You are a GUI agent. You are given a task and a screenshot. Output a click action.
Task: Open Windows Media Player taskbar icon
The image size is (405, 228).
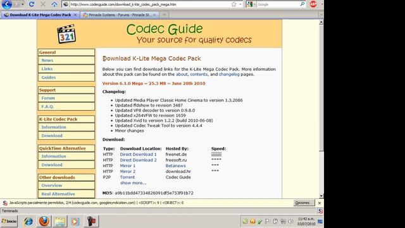pos(75,222)
